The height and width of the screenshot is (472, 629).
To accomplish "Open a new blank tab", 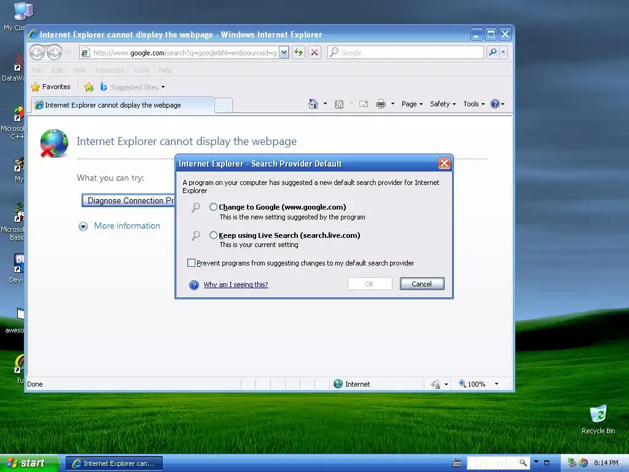I will click(224, 106).
